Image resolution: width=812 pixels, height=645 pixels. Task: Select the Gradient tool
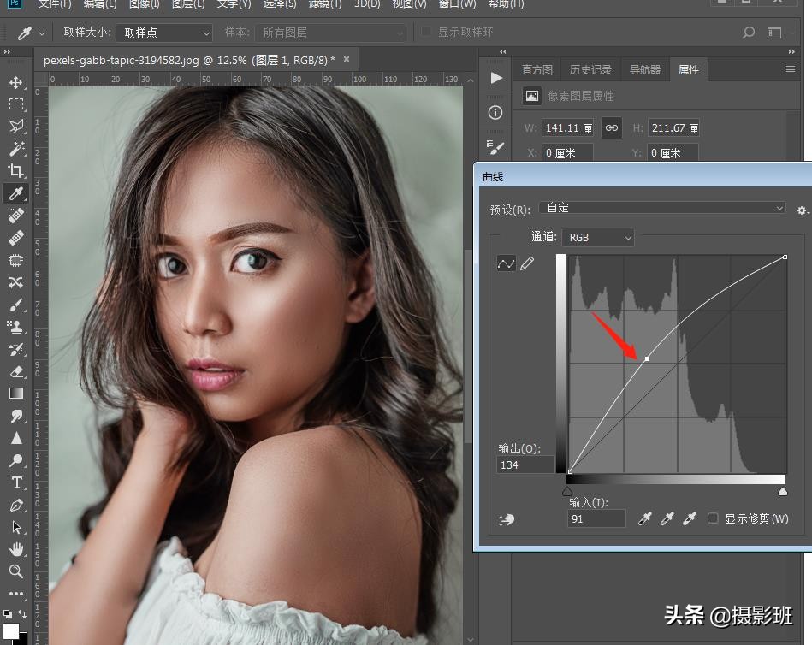(x=16, y=394)
